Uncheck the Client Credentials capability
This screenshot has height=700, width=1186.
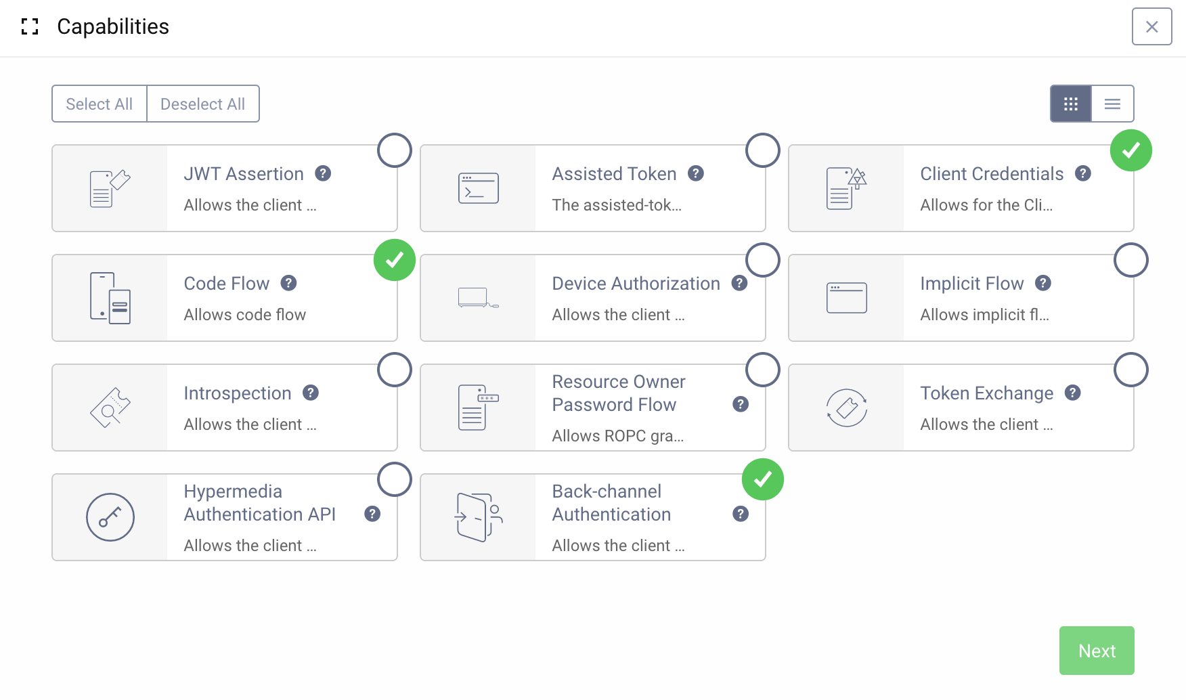point(1130,150)
